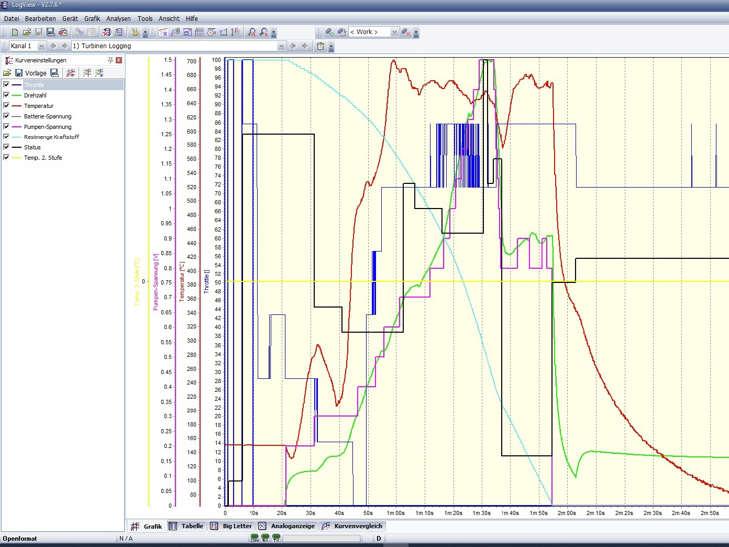The image size is (729, 547).
Task: Switch to the Kurvenvergleich tab
Action: pyautogui.click(x=352, y=526)
